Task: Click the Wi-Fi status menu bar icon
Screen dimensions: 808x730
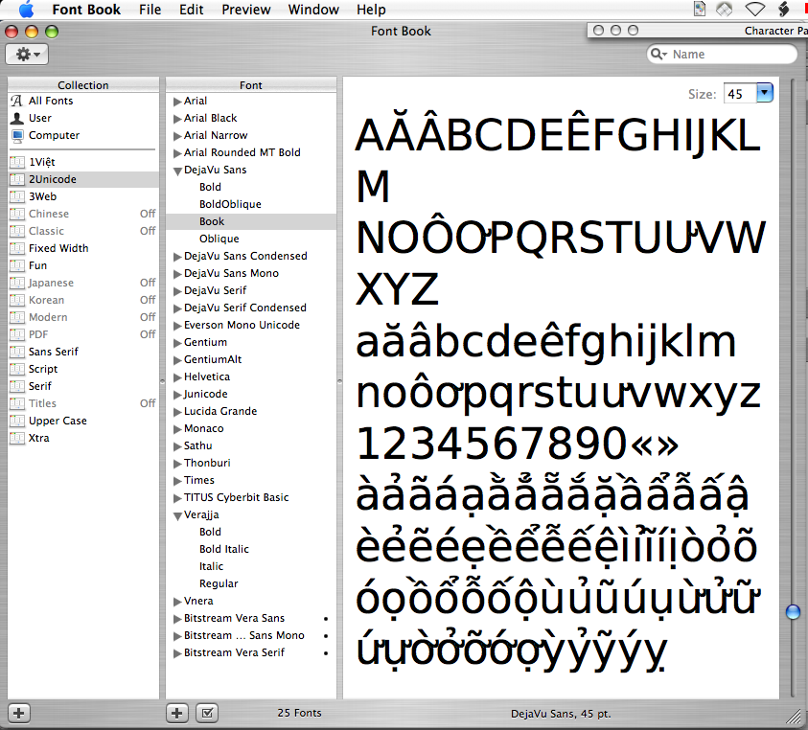Action: [755, 10]
